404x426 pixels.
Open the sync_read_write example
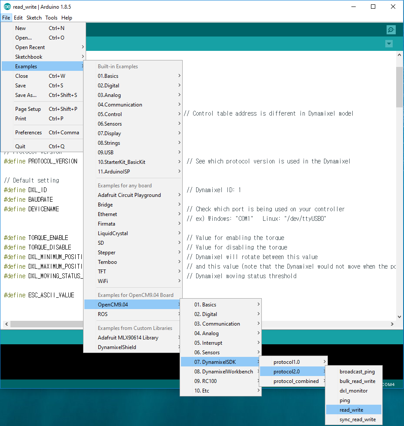point(357,419)
